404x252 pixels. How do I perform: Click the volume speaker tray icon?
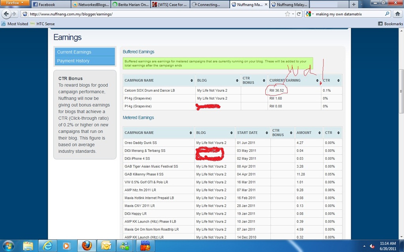pyautogui.click(x=372, y=246)
